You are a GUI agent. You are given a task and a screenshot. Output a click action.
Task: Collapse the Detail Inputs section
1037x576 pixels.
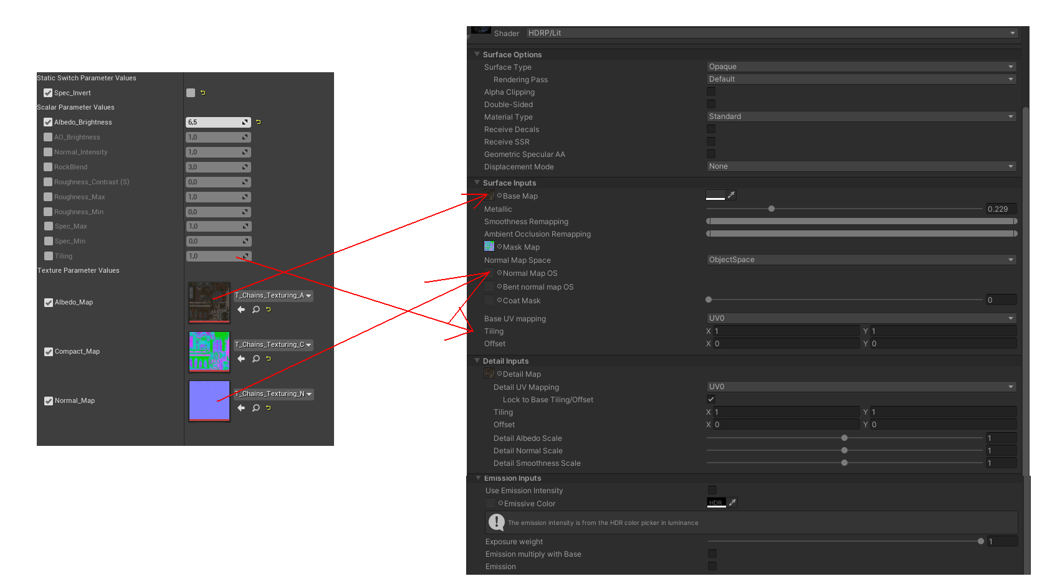coord(477,361)
